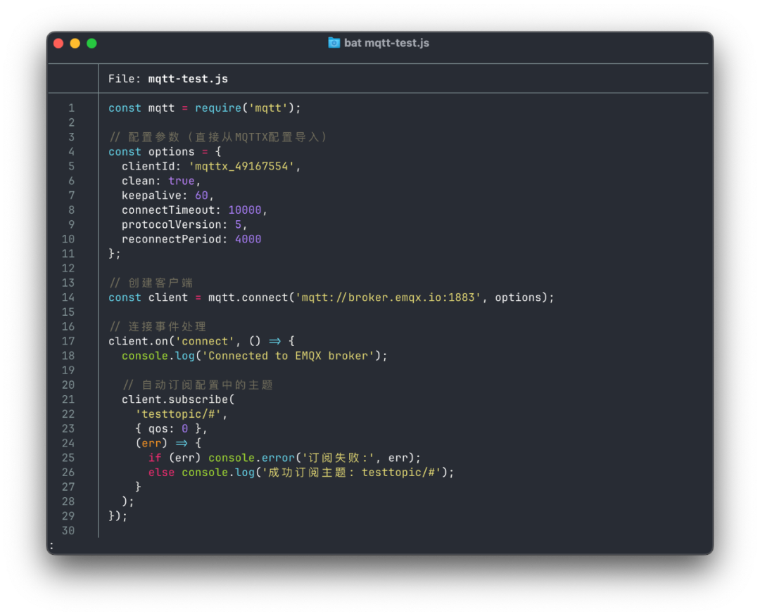Click '{ qos: 0 }' on line 23
The width and height of the screenshot is (760, 616).
coord(167,428)
